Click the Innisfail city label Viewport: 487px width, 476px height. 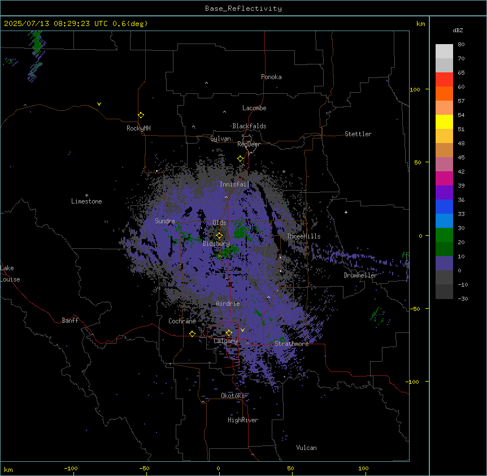pos(235,184)
